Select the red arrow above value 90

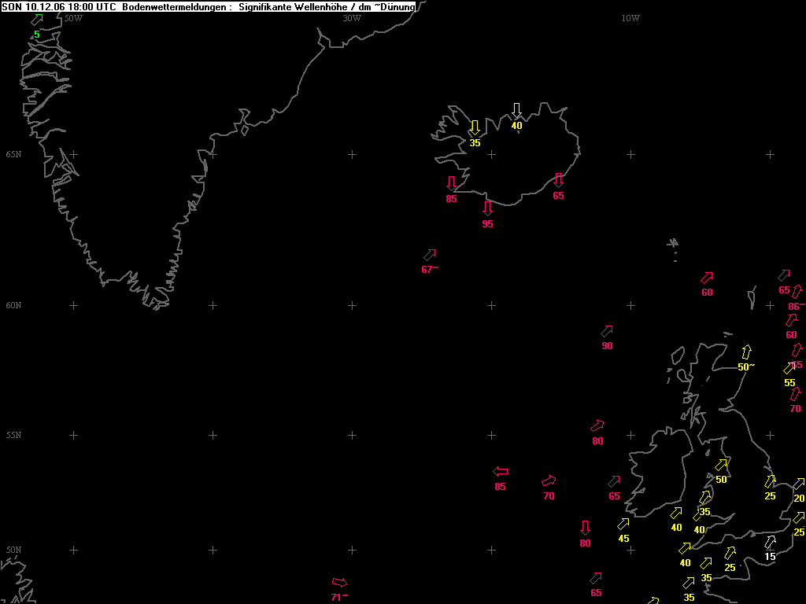(x=607, y=331)
